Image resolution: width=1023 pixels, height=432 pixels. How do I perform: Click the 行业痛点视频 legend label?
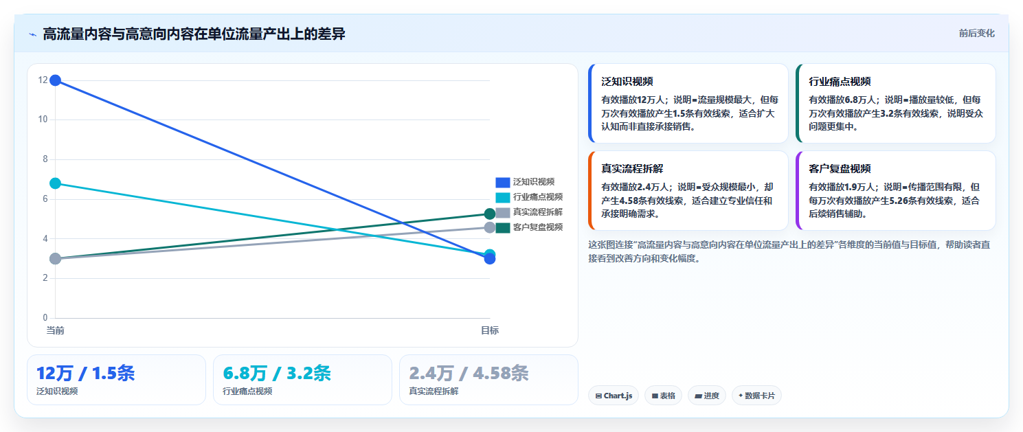pyautogui.click(x=538, y=197)
